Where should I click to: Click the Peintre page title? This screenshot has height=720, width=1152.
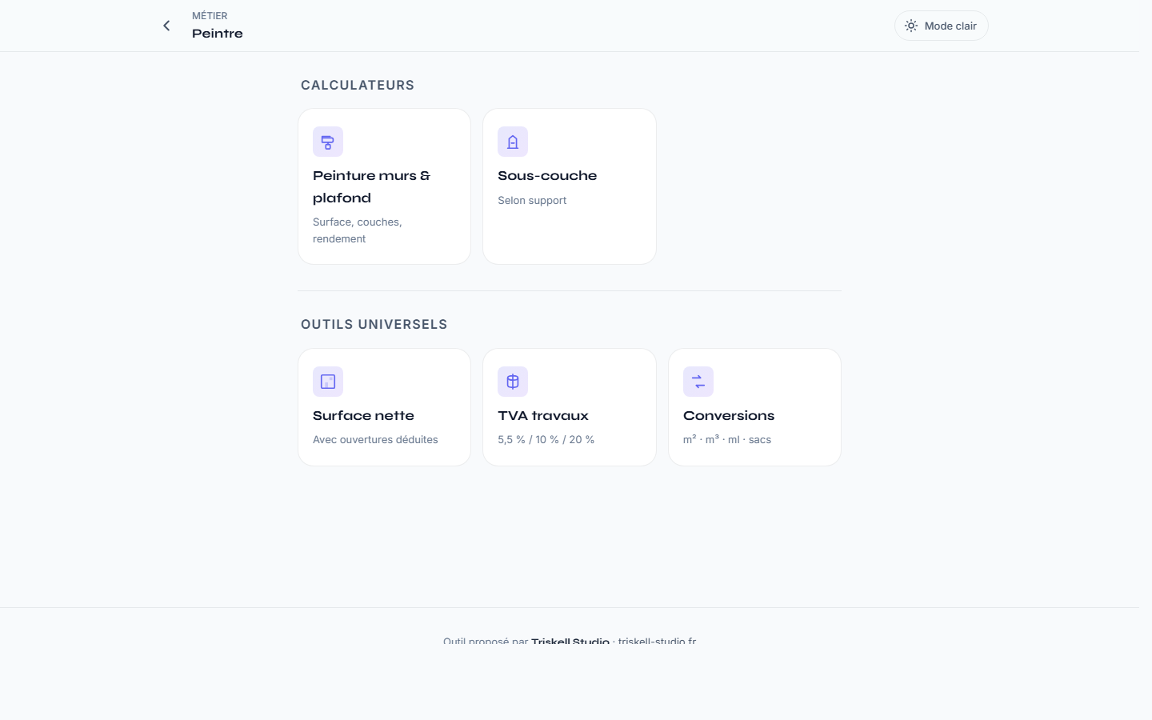click(218, 33)
